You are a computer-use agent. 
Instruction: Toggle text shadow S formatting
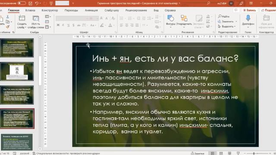tap(73, 25)
